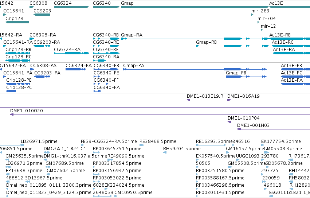Click the CG6308 gene label
Image resolution: width=310 pixels, height=198 pixels.
[38, 3]
